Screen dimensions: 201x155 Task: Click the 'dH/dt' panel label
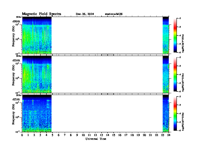[16, 21]
